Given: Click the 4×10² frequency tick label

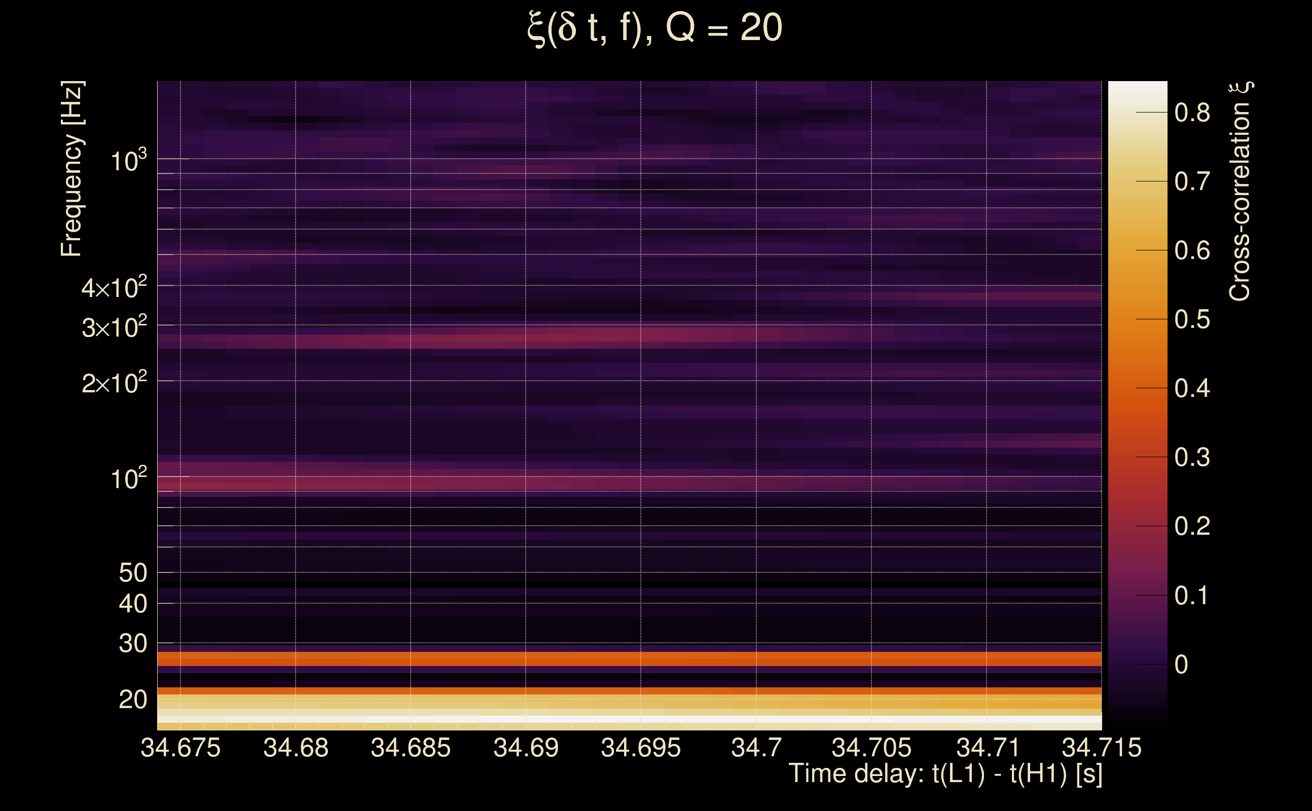Looking at the screenshot, I should pos(114,287).
